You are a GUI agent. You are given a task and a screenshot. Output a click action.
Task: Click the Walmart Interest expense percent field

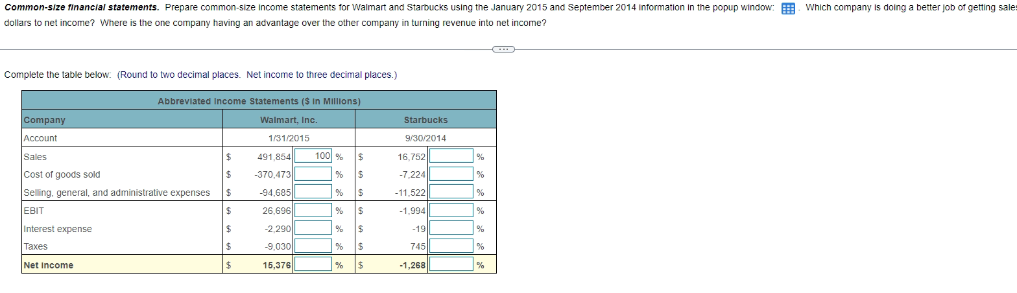313,228
